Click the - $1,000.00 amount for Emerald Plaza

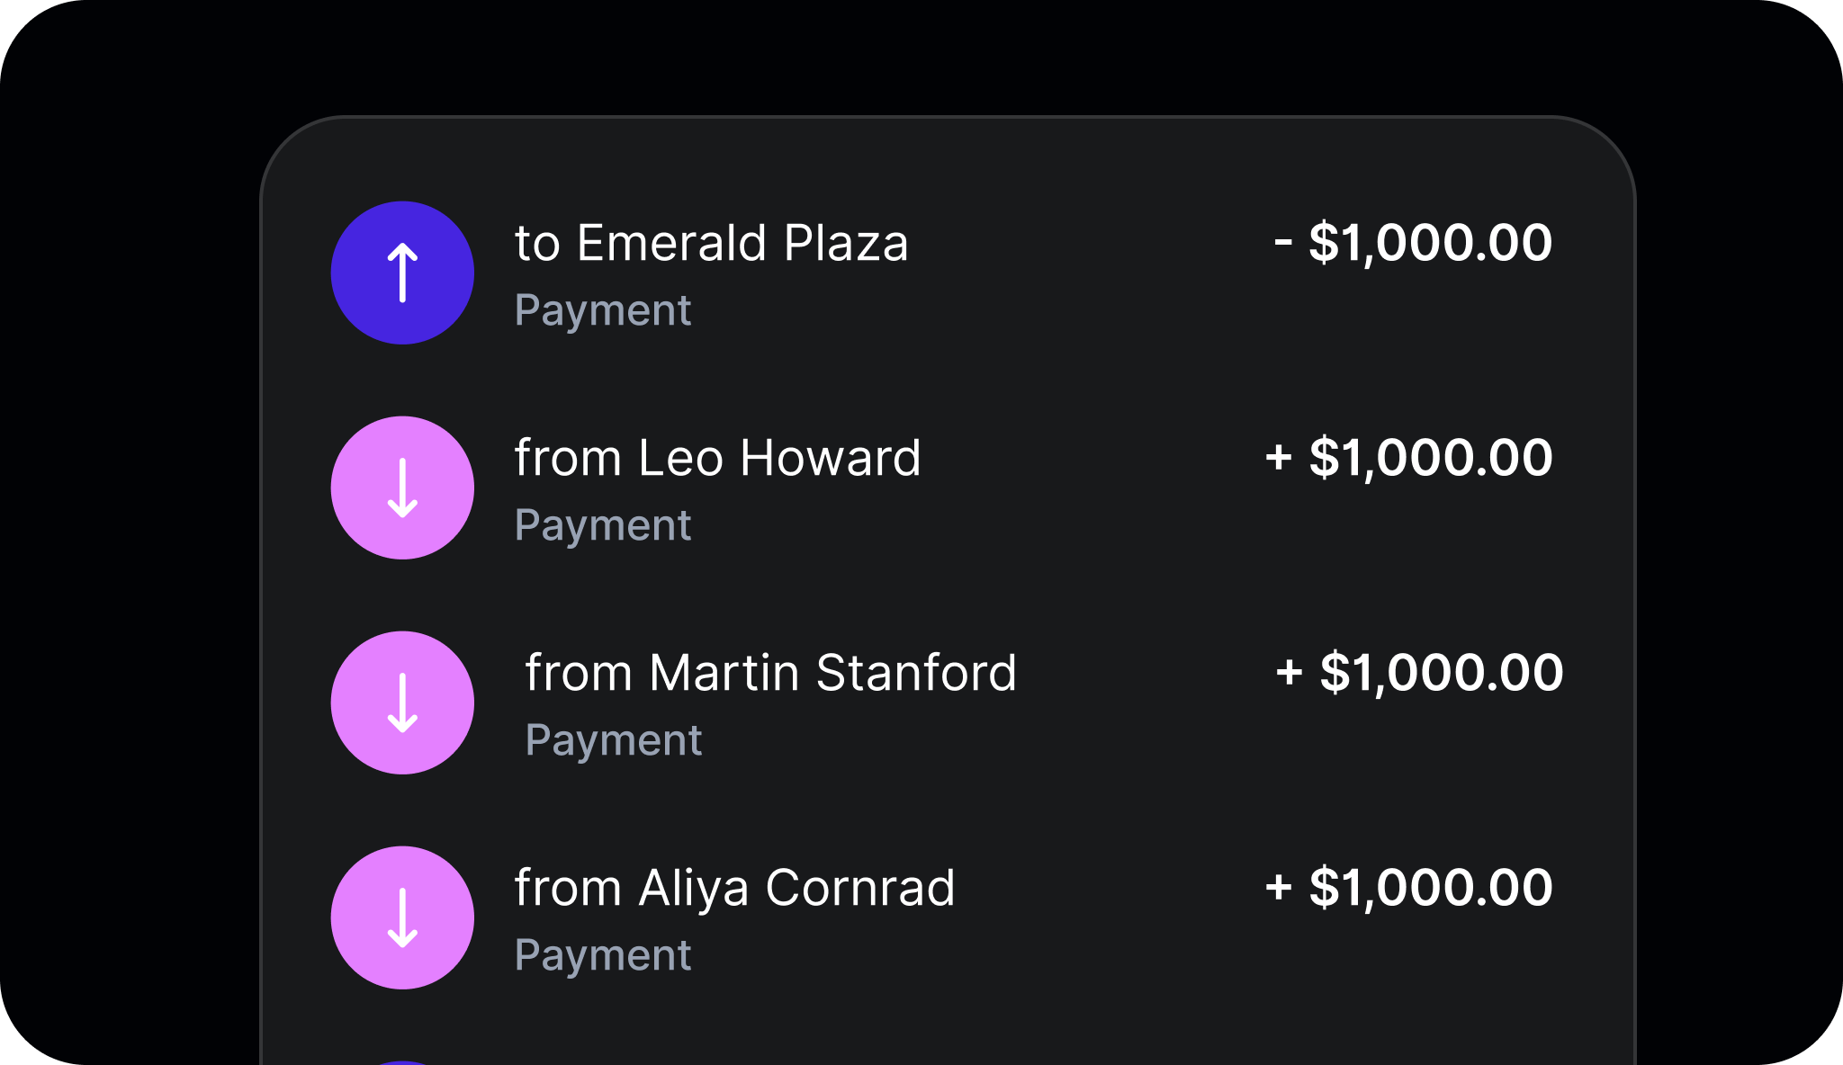coord(1413,243)
